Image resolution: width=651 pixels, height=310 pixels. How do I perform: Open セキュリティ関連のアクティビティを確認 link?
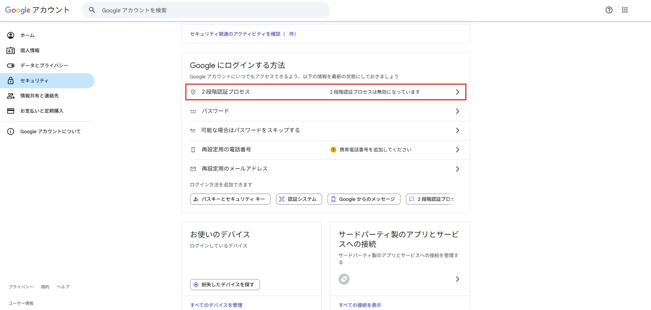(x=243, y=34)
